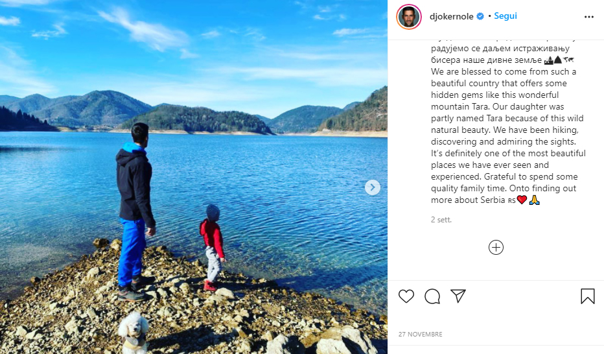Click the man in the black hoodie

pos(135,212)
